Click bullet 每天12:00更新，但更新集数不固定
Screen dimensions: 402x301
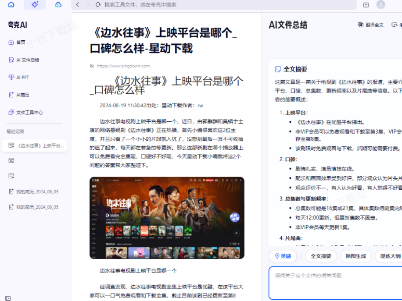[x=336, y=218]
